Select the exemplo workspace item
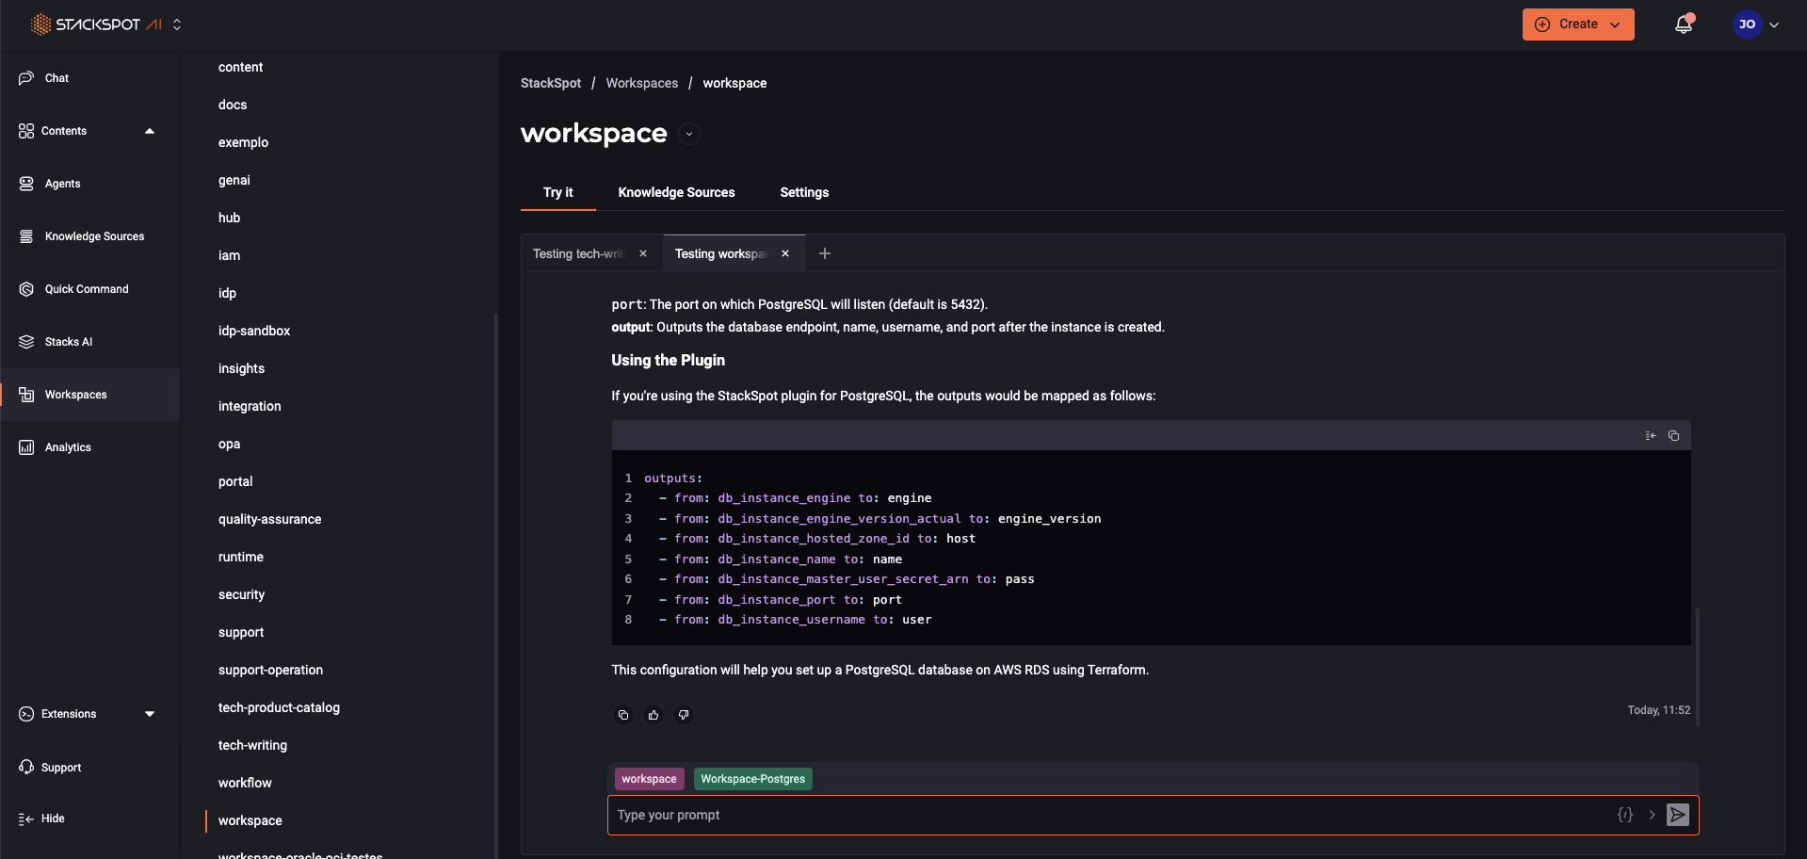This screenshot has width=1807, height=859. (243, 142)
